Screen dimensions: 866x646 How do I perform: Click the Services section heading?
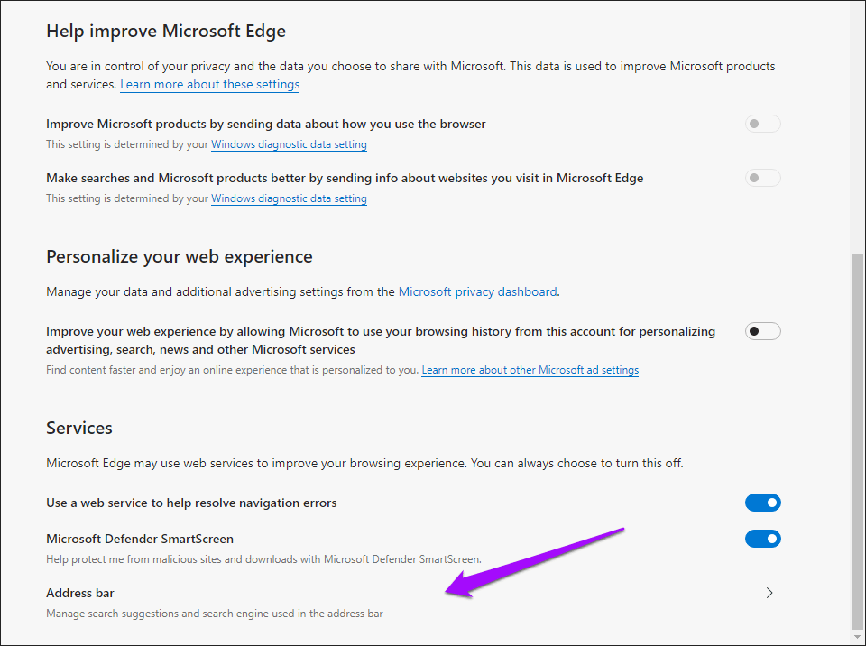tap(79, 428)
